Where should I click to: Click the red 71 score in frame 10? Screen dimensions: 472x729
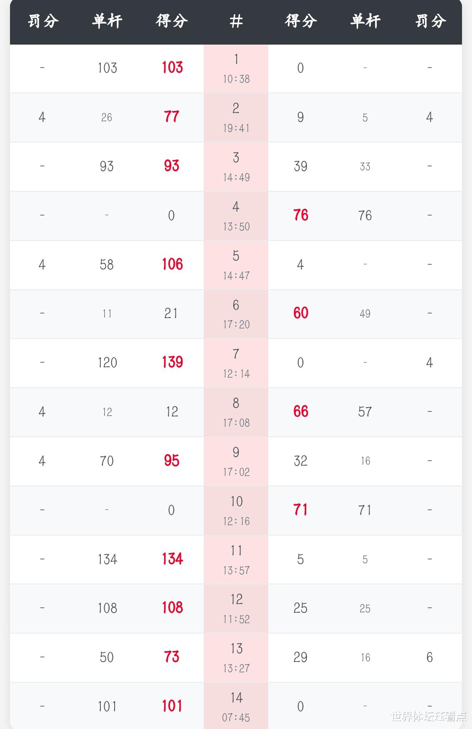point(300,510)
